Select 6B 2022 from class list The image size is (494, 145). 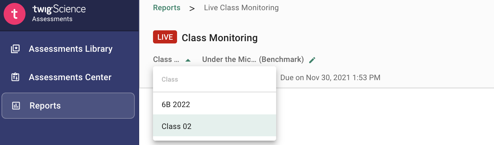coord(215,105)
